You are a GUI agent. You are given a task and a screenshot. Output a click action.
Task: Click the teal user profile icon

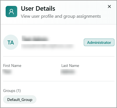[x=11, y=12]
